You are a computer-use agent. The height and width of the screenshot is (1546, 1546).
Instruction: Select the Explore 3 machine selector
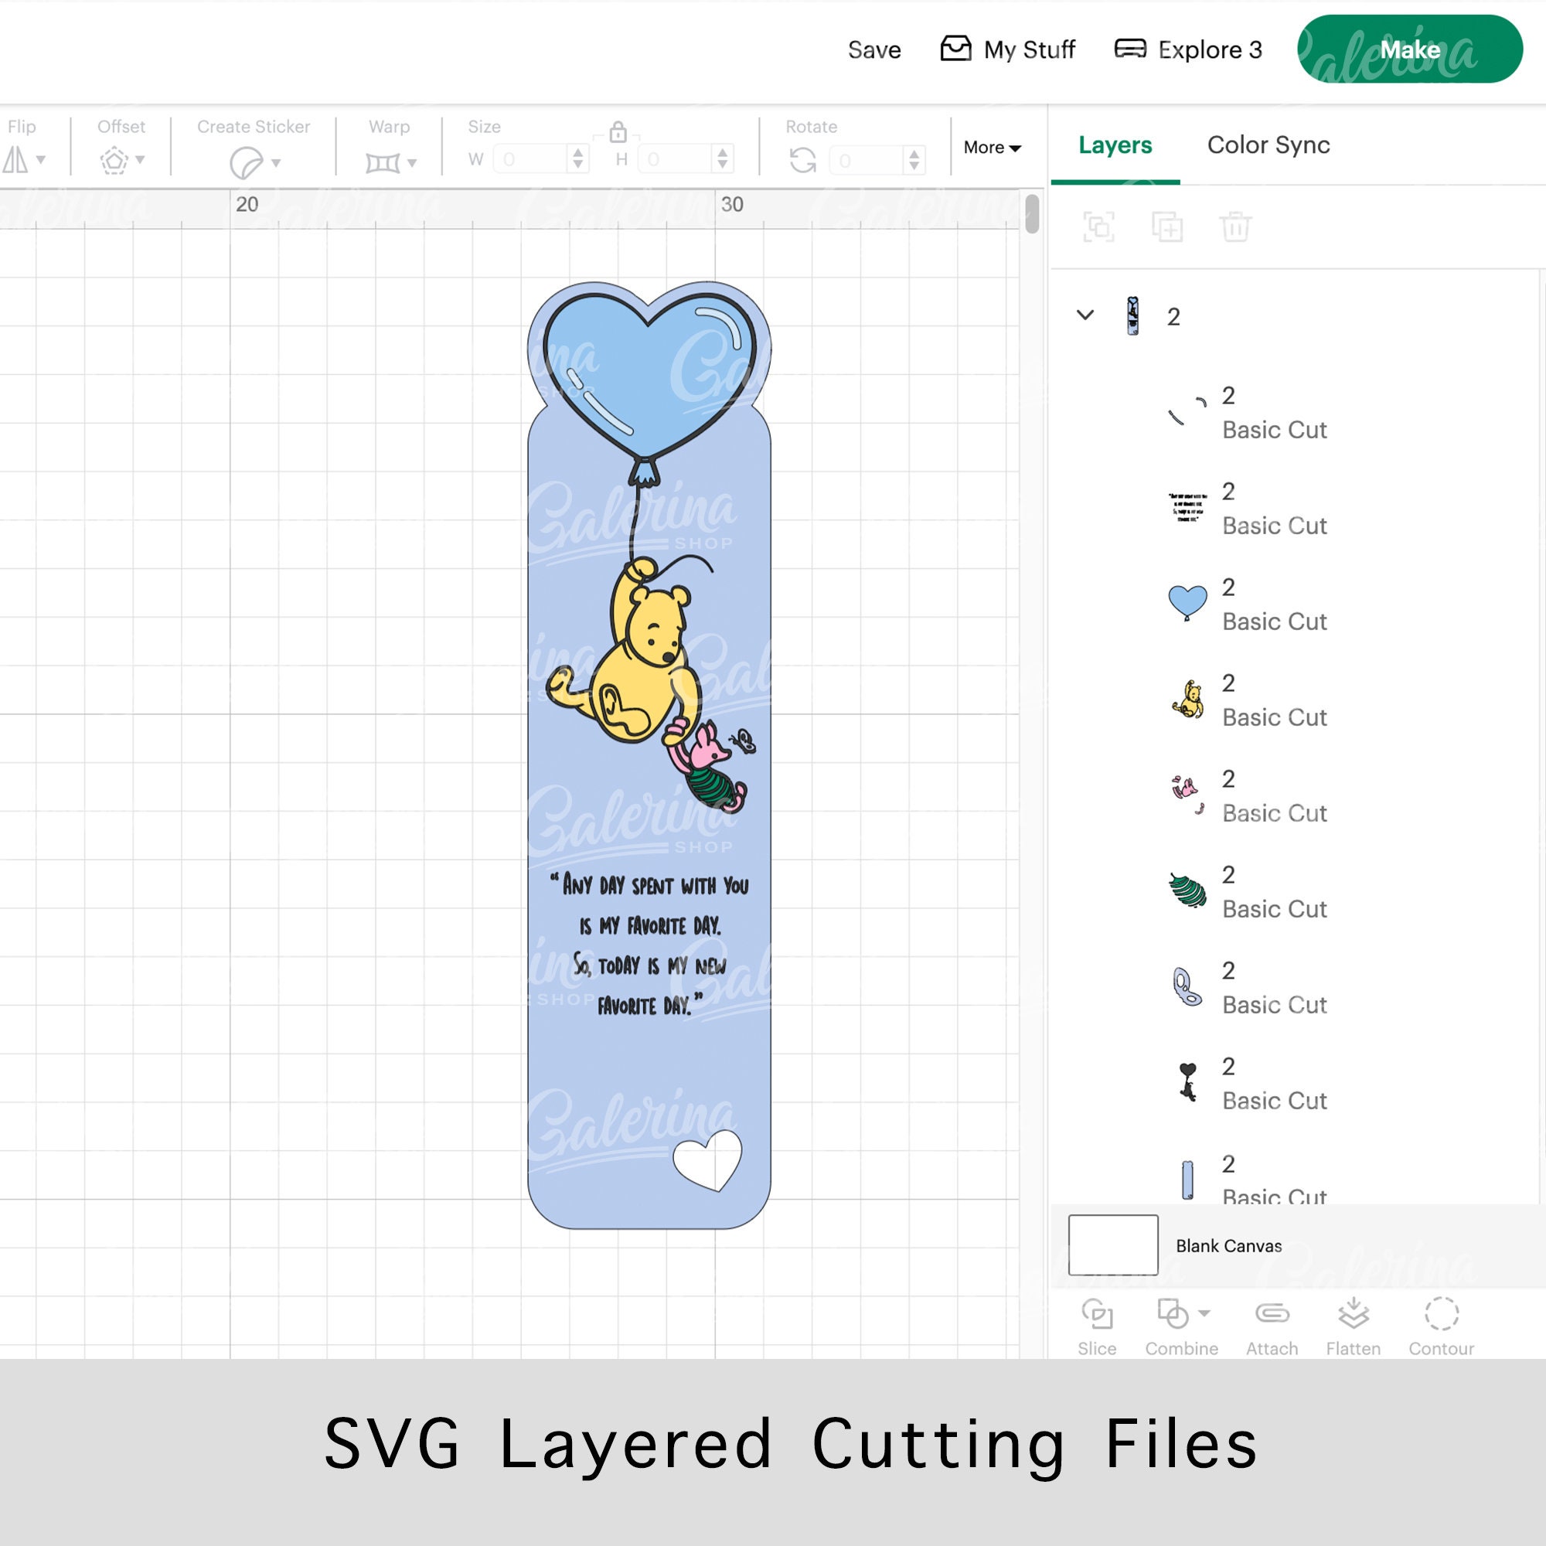[x=1188, y=49]
